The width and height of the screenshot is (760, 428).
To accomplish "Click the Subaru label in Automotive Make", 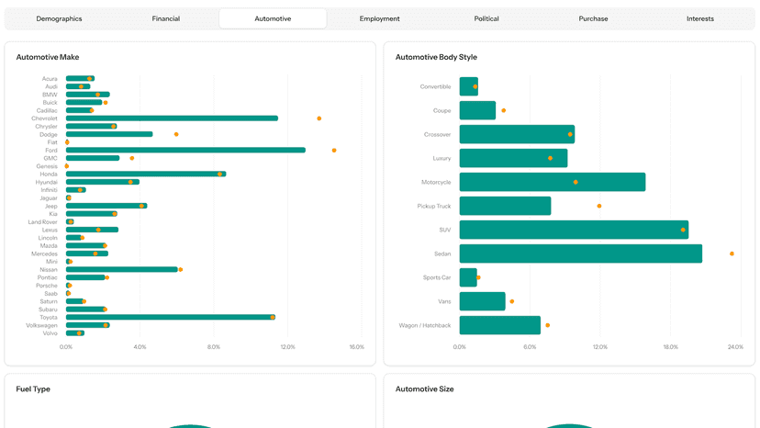I will [48, 310].
